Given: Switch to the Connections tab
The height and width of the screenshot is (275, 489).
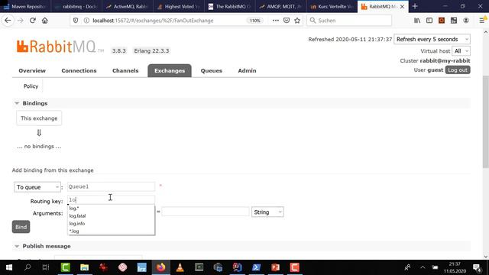Looking at the screenshot, I should pyautogui.click(x=79, y=71).
